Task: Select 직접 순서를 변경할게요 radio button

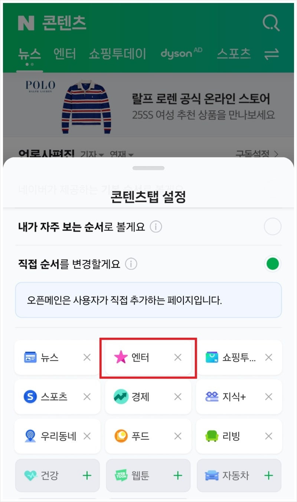Action: pyautogui.click(x=272, y=264)
